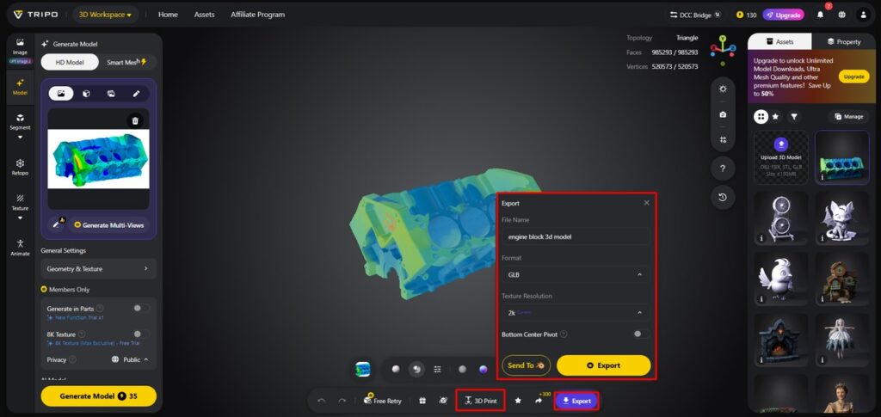The image size is (881, 417).
Task: Open the Texture Resolution 2k dropdown
Action: [576, 313]
